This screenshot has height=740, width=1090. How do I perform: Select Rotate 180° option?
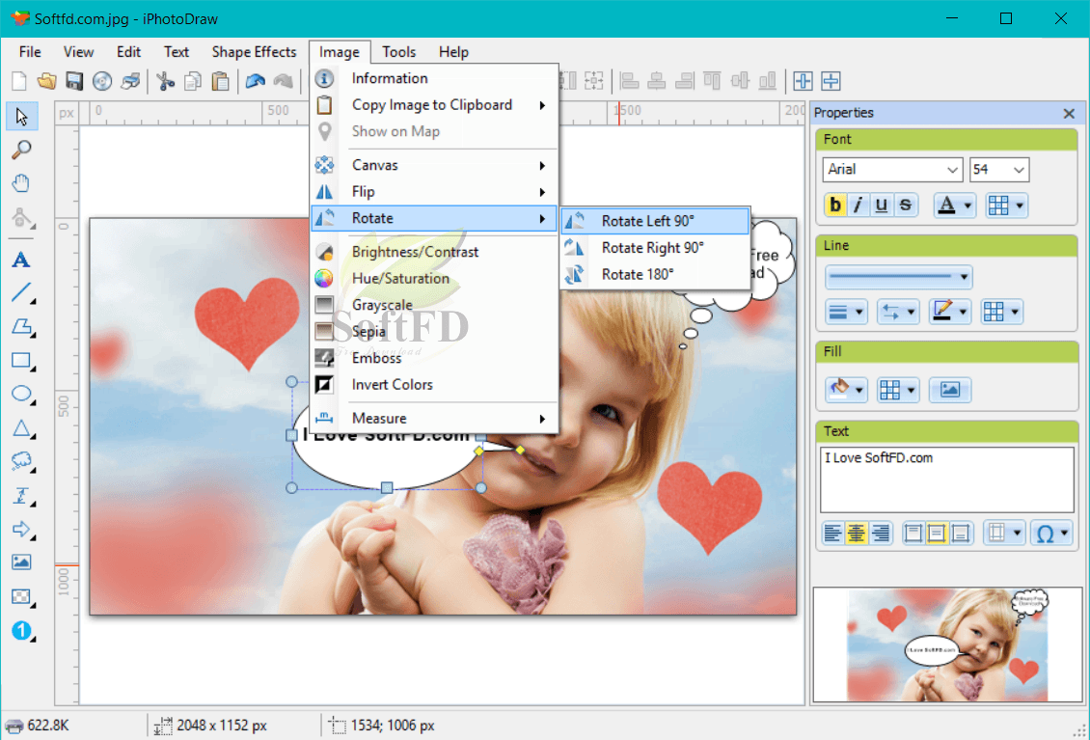coord(655,274)
